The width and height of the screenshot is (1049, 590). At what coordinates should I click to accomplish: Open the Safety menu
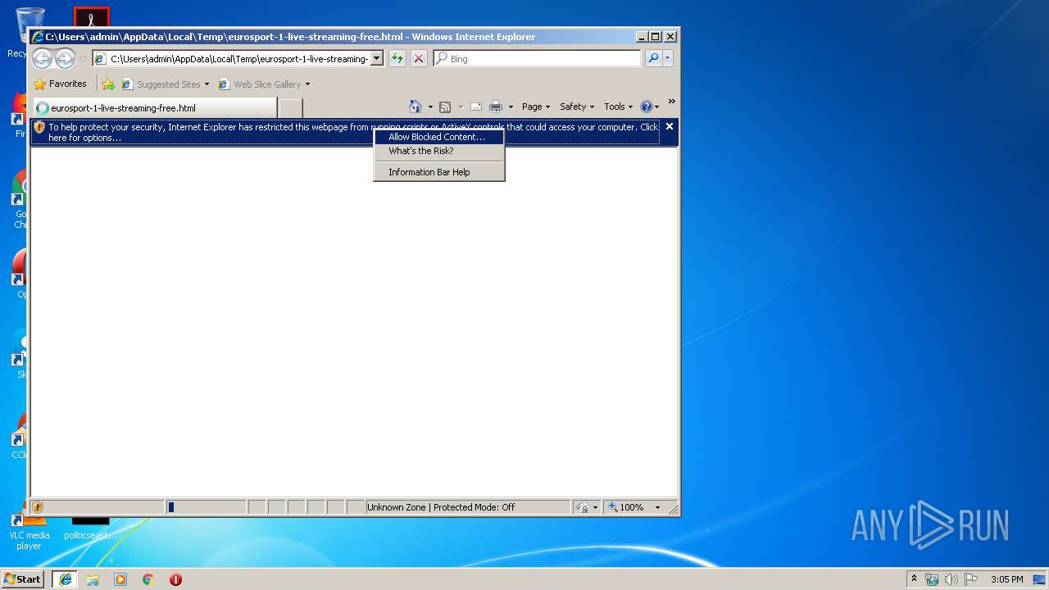coord(577,107)
